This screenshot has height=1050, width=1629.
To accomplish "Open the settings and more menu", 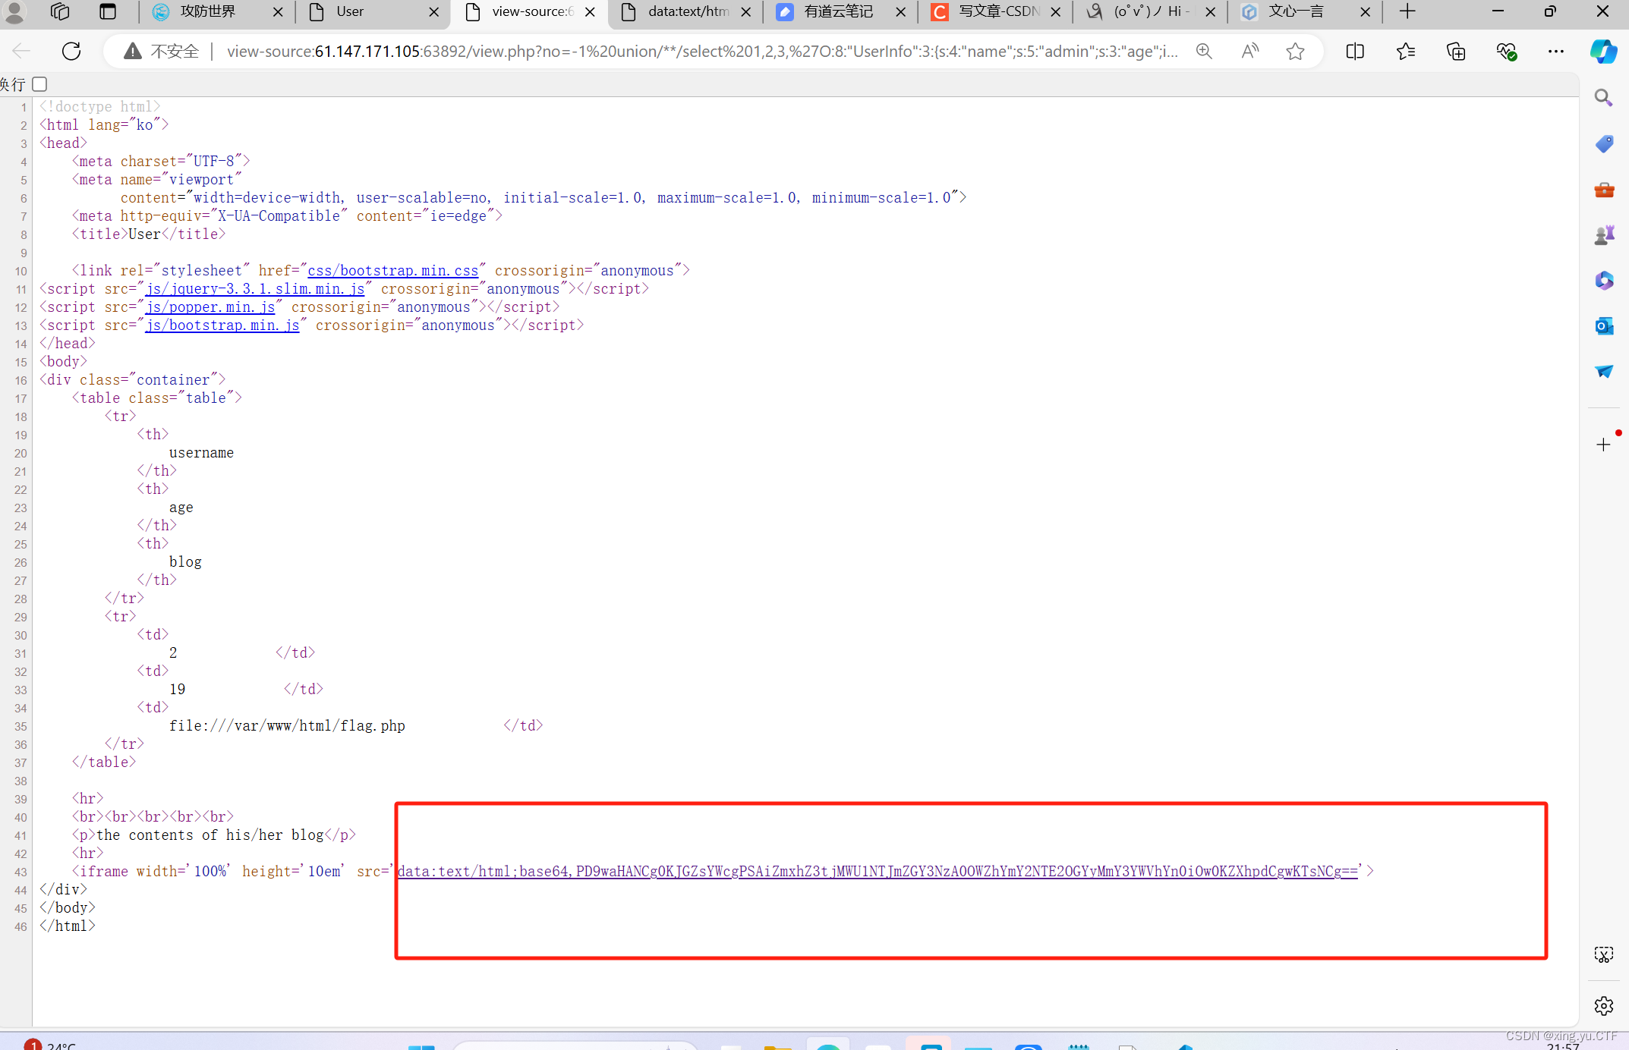I will click(1555, 51).
